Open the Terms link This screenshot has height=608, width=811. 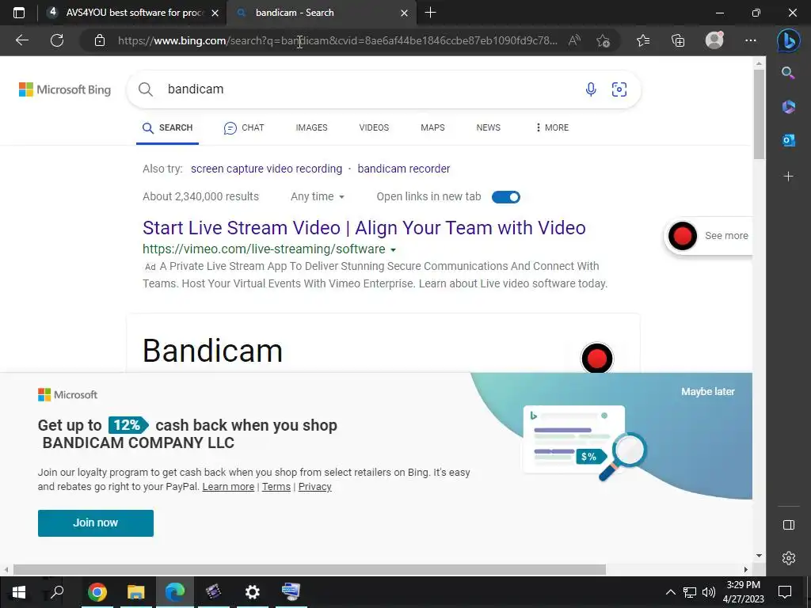pos(276,487)
